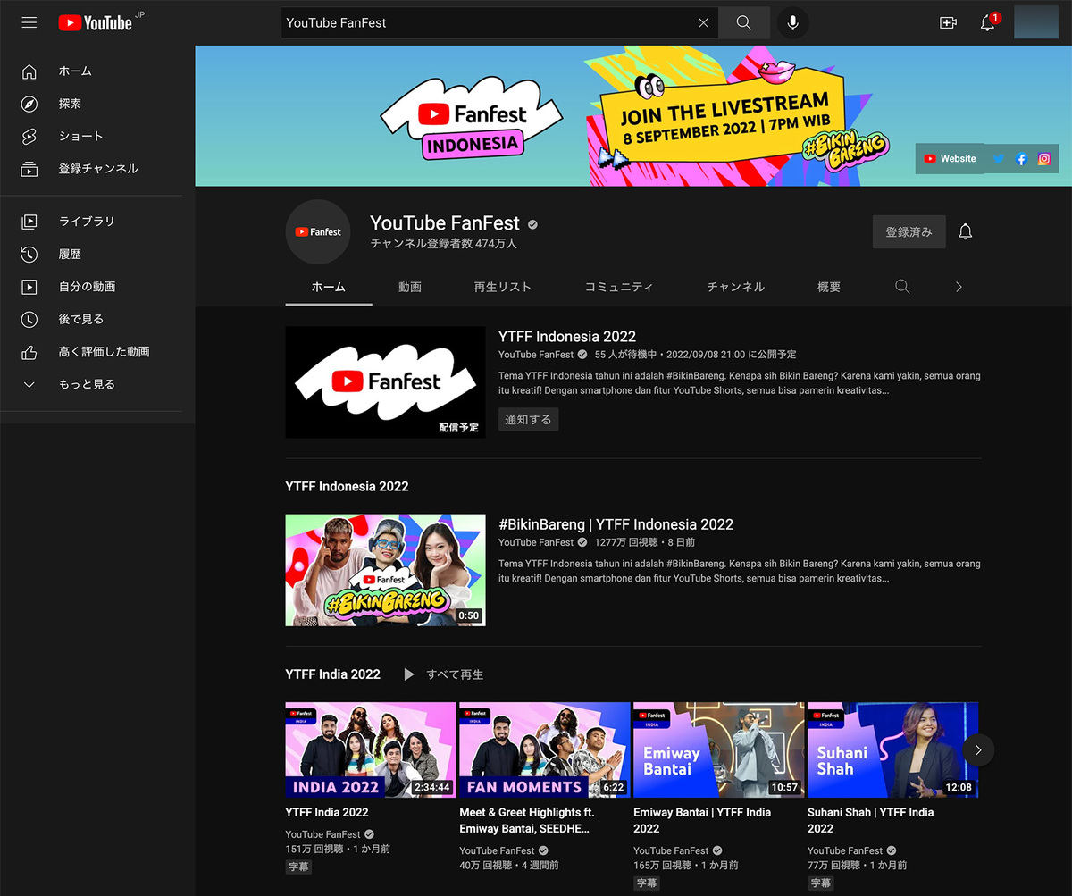Screen dimensions: 1072x896
Task: Switch to the 動画 tab
Action: [x=410, y=287]
